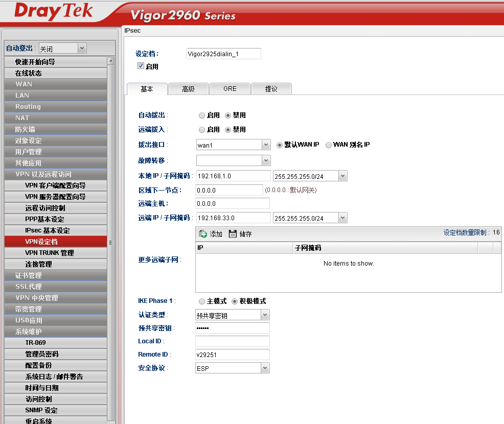Open the NAT sidebar menu
This screenshot has width=504, height=424.
click(56, 118)
